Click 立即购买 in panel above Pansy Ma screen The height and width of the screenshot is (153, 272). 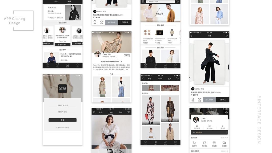(x=125, y=22)
